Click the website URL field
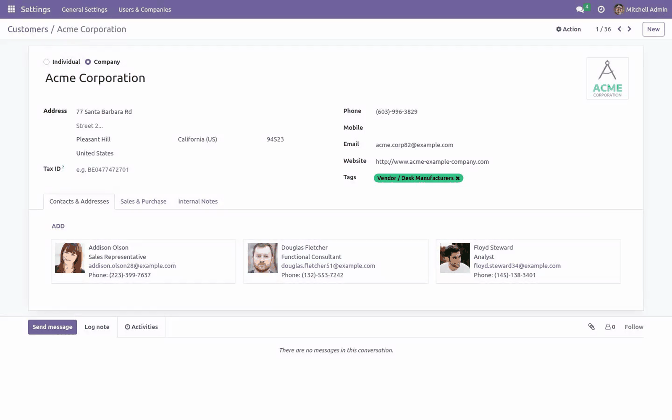Image resolution: width=672 pixels, height=420 pixels. coord(502,162)
